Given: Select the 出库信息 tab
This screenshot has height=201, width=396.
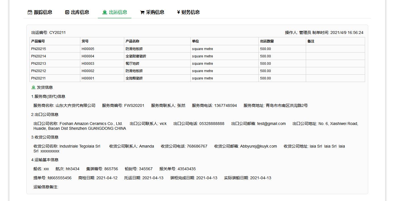Looking at the screenshot, I should pos(80,12).
